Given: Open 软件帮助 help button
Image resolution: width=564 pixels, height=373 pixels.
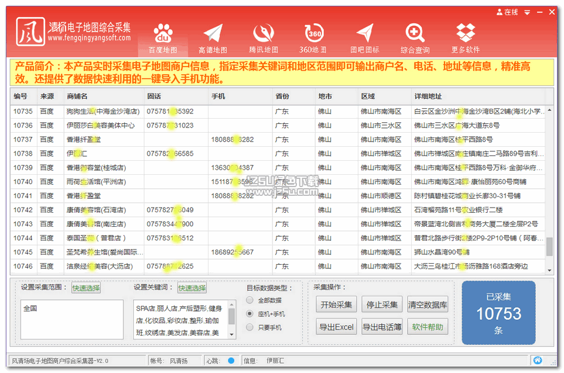Looking at the screenshot, I should tap(428, 327).
